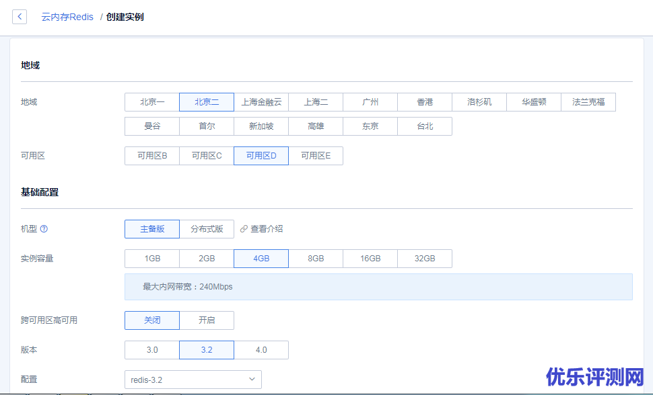The width and height of the screenshot is (653, 395).
Task: Click the back arrow button
Action: [20, 17]
